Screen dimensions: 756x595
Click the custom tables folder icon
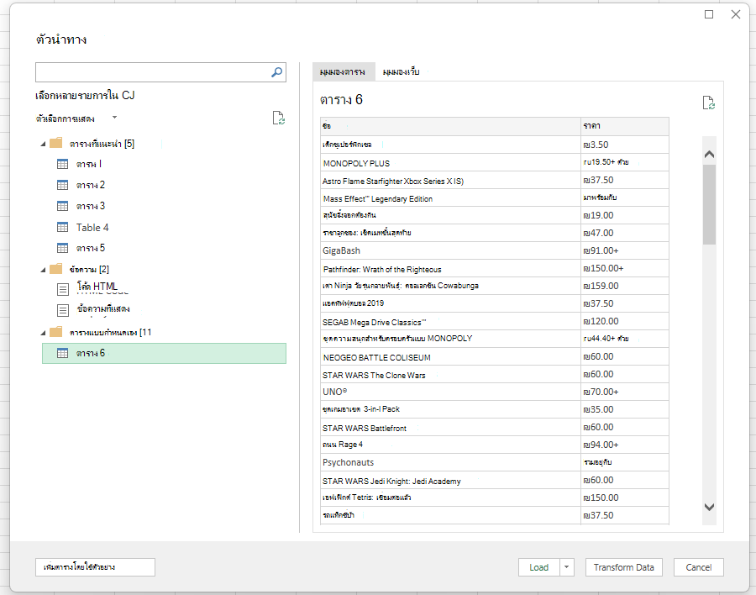tap(56, 332)
